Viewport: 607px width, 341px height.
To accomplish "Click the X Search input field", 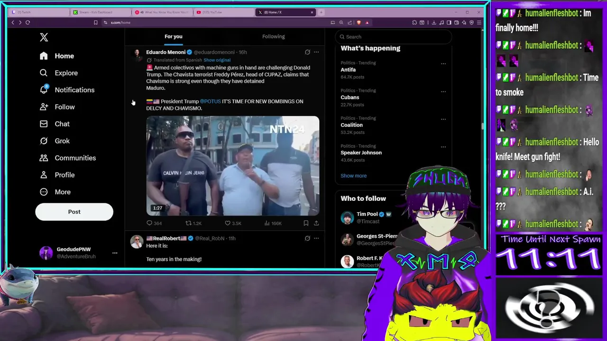I will pos(394,37).
